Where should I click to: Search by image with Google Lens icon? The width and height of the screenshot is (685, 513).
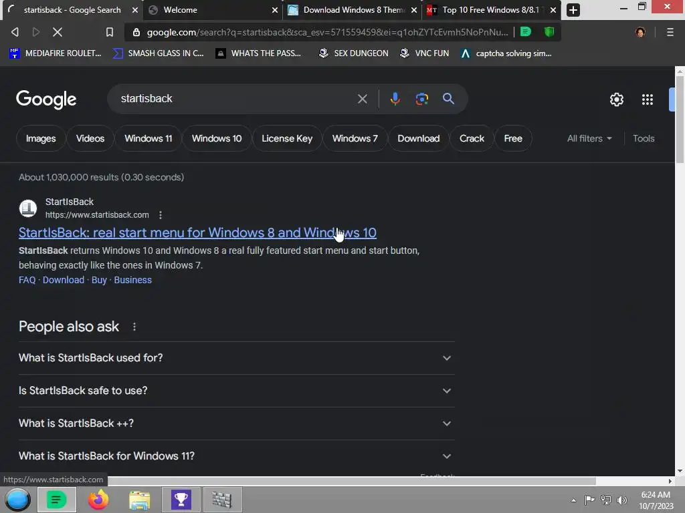421,99
